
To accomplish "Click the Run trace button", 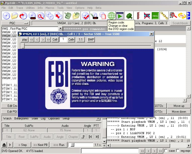I will (x=59, y=145).
